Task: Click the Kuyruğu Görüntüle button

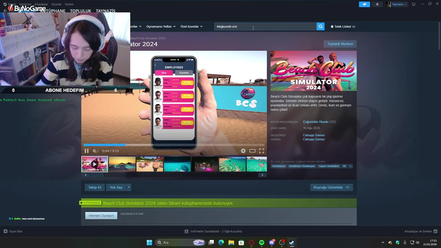Action: [x=331, y=187]
